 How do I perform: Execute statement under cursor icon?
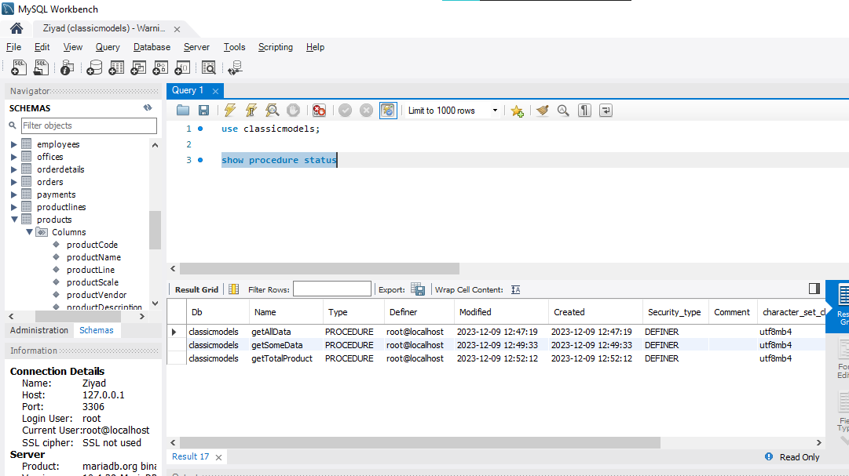click(251, 111)
